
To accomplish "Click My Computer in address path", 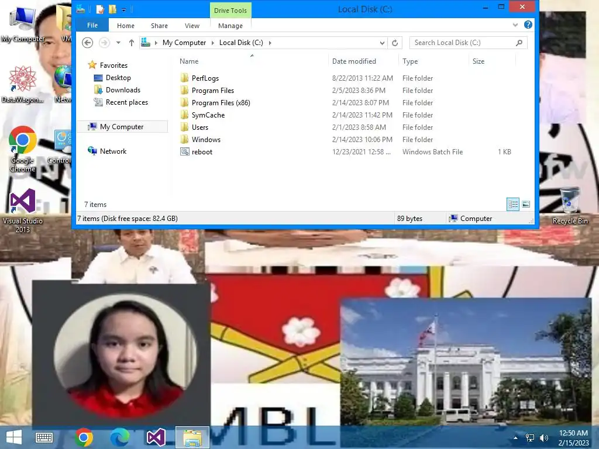I will point(184,43).
